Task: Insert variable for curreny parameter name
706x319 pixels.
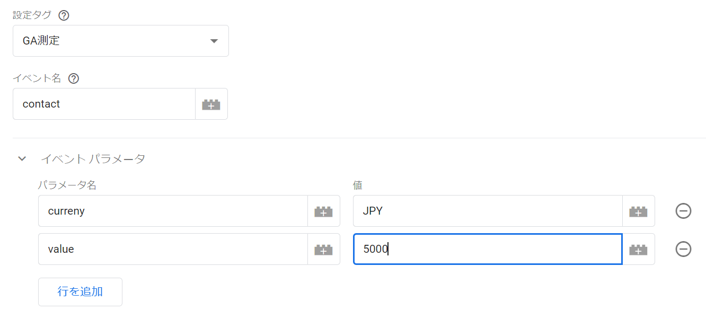Action: pyautogui.click(x=323, y=211)
